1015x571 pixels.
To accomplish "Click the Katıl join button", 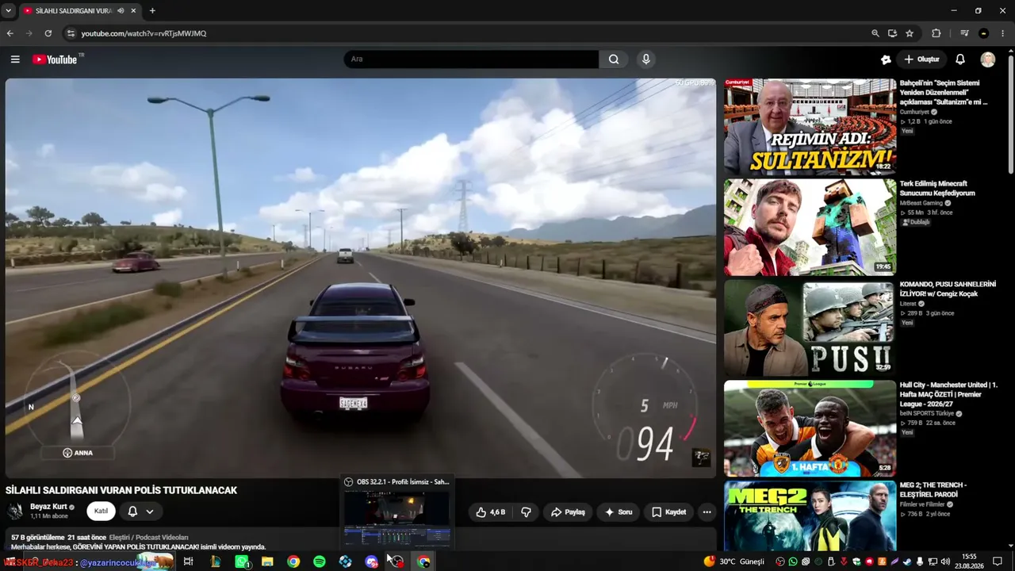I will click(101, 512).
